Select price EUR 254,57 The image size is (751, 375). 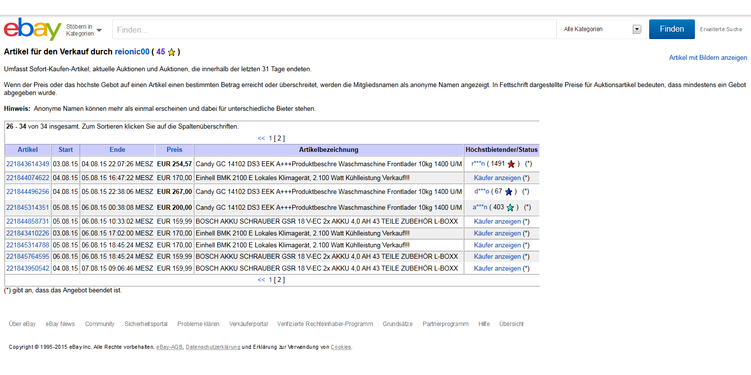[x=175, y=164]
